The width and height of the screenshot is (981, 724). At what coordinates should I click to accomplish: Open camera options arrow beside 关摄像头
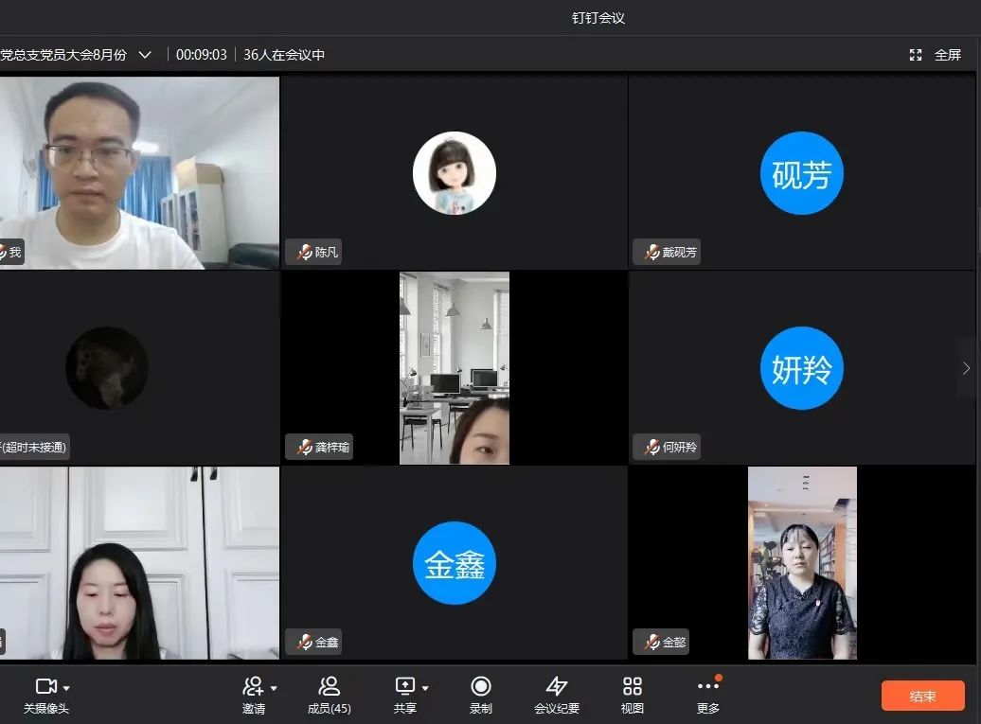click(66, 688)
